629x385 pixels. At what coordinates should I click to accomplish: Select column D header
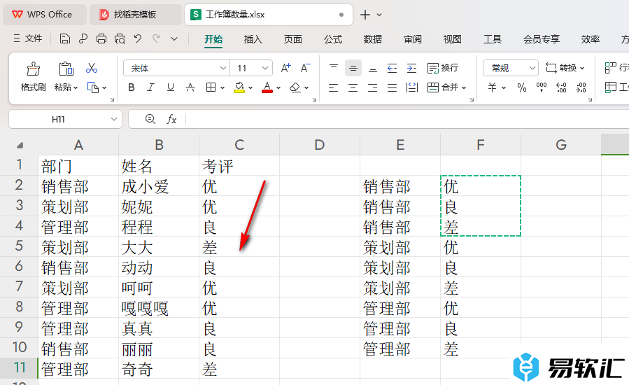319,145
